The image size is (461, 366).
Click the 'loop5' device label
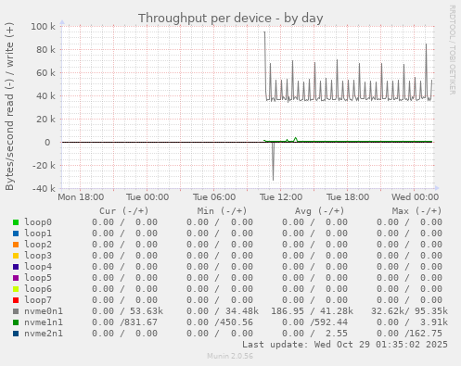pos(38,278)
